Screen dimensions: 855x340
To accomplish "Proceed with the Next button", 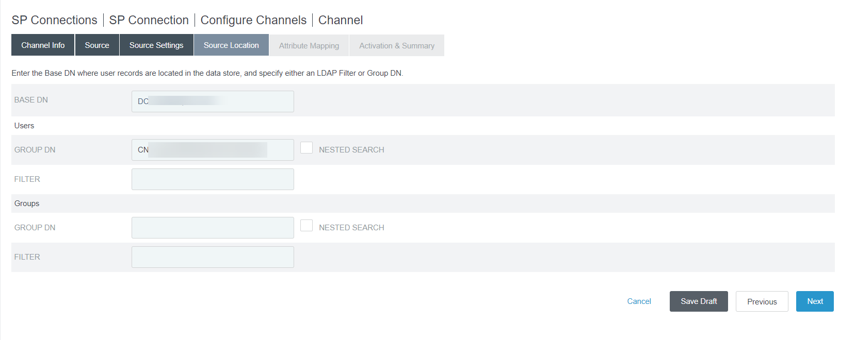I will point(815,301).
